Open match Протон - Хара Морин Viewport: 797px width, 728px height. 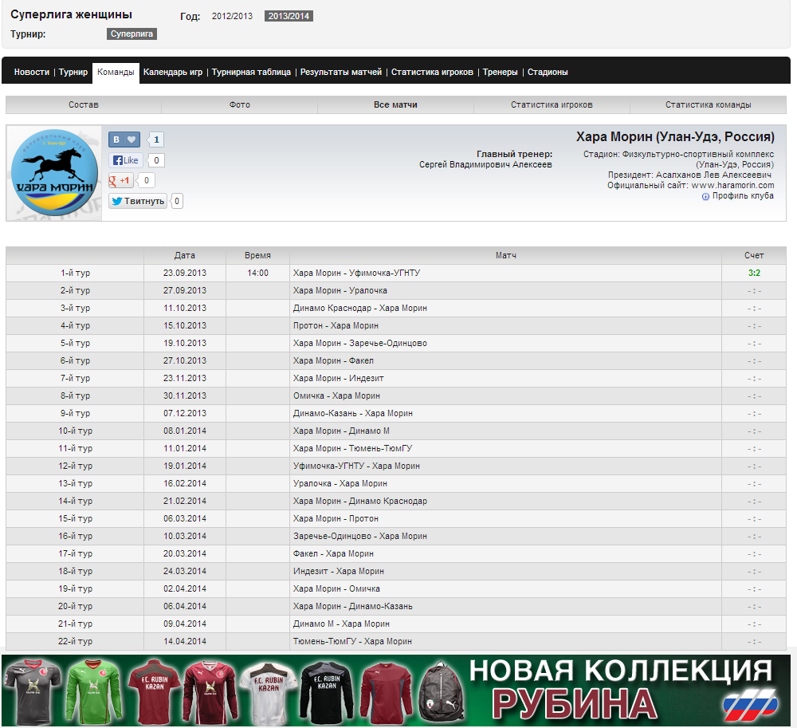pyautogui.click(x=336, y=326)
